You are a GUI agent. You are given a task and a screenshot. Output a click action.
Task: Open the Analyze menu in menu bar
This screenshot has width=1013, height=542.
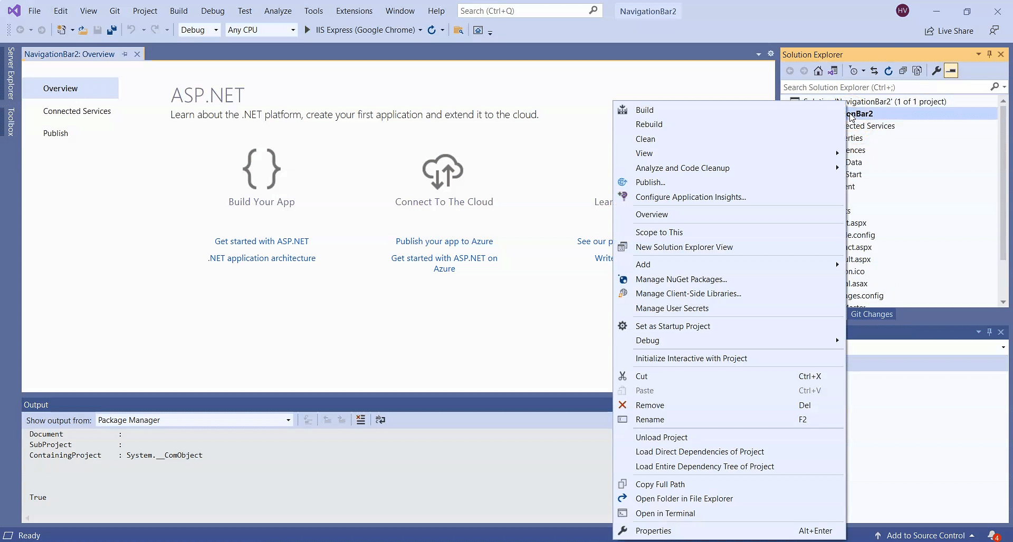click(x=278, y=11)
